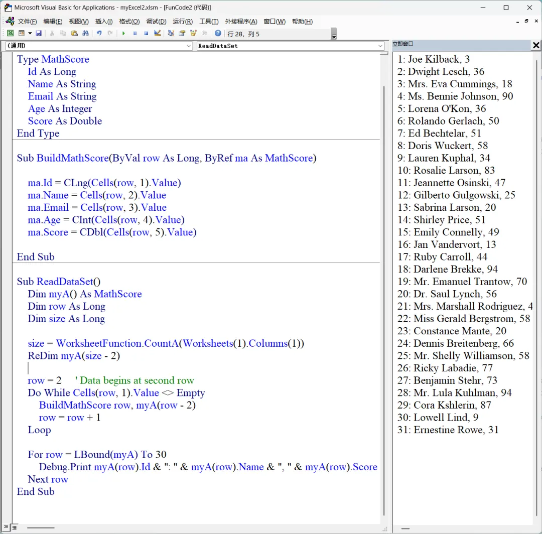Image resolution: width=542 pixels, height=534 pixels.
Task: Click the Paste clipboard icon
Action: tap(74, 33)
